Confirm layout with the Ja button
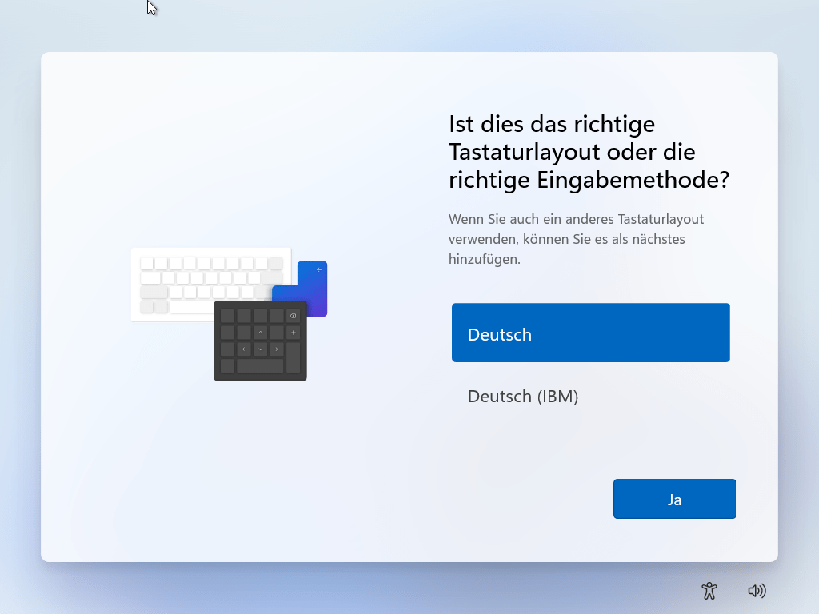 click(674, 500)
